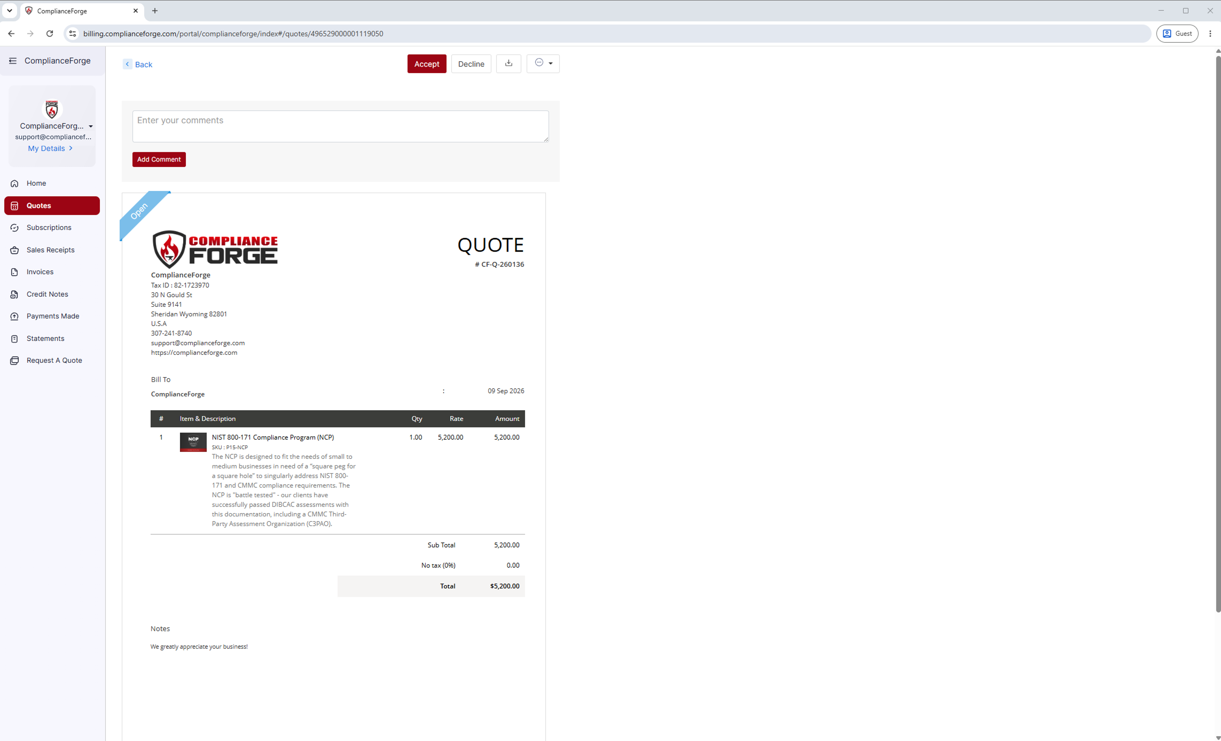Click the NCP product thumbnail

tap(193, 442)
